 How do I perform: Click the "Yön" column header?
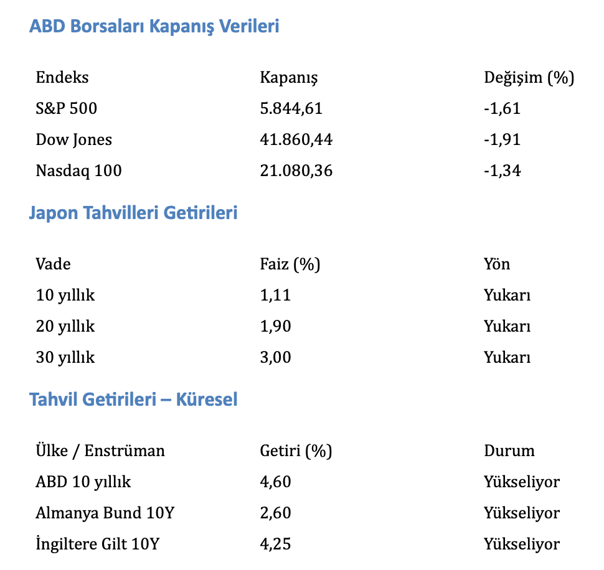(496, 264)
